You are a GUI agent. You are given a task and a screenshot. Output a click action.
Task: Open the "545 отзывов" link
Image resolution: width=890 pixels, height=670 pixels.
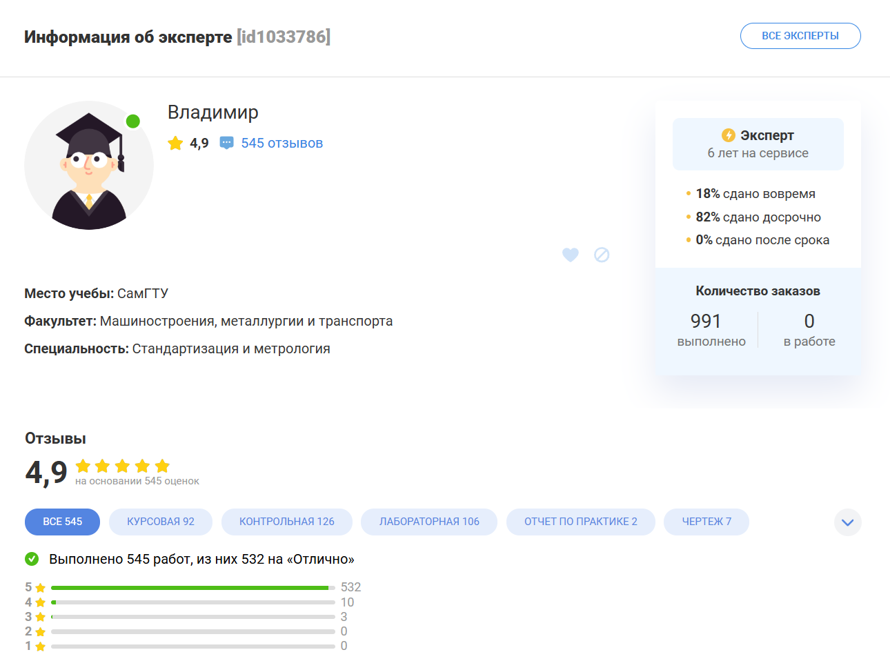(x=281, y=143)
